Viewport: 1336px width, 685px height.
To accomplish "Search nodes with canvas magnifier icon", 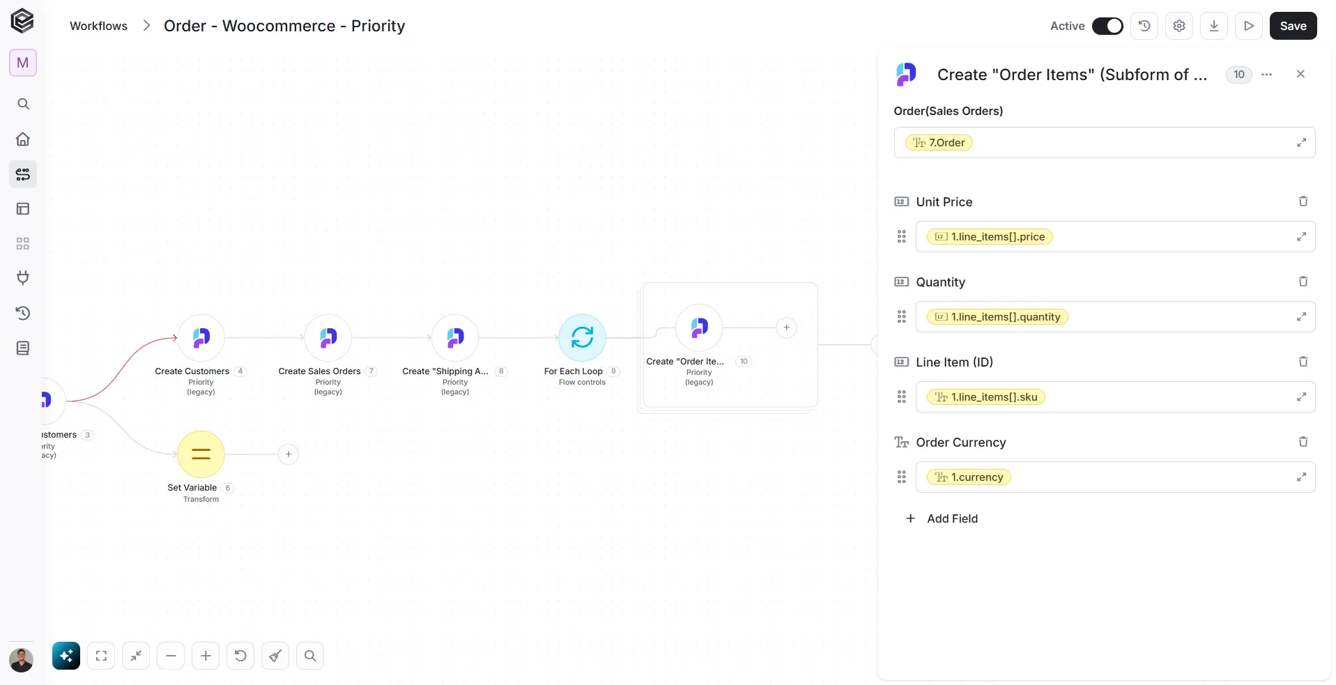I will click(310, 656).
